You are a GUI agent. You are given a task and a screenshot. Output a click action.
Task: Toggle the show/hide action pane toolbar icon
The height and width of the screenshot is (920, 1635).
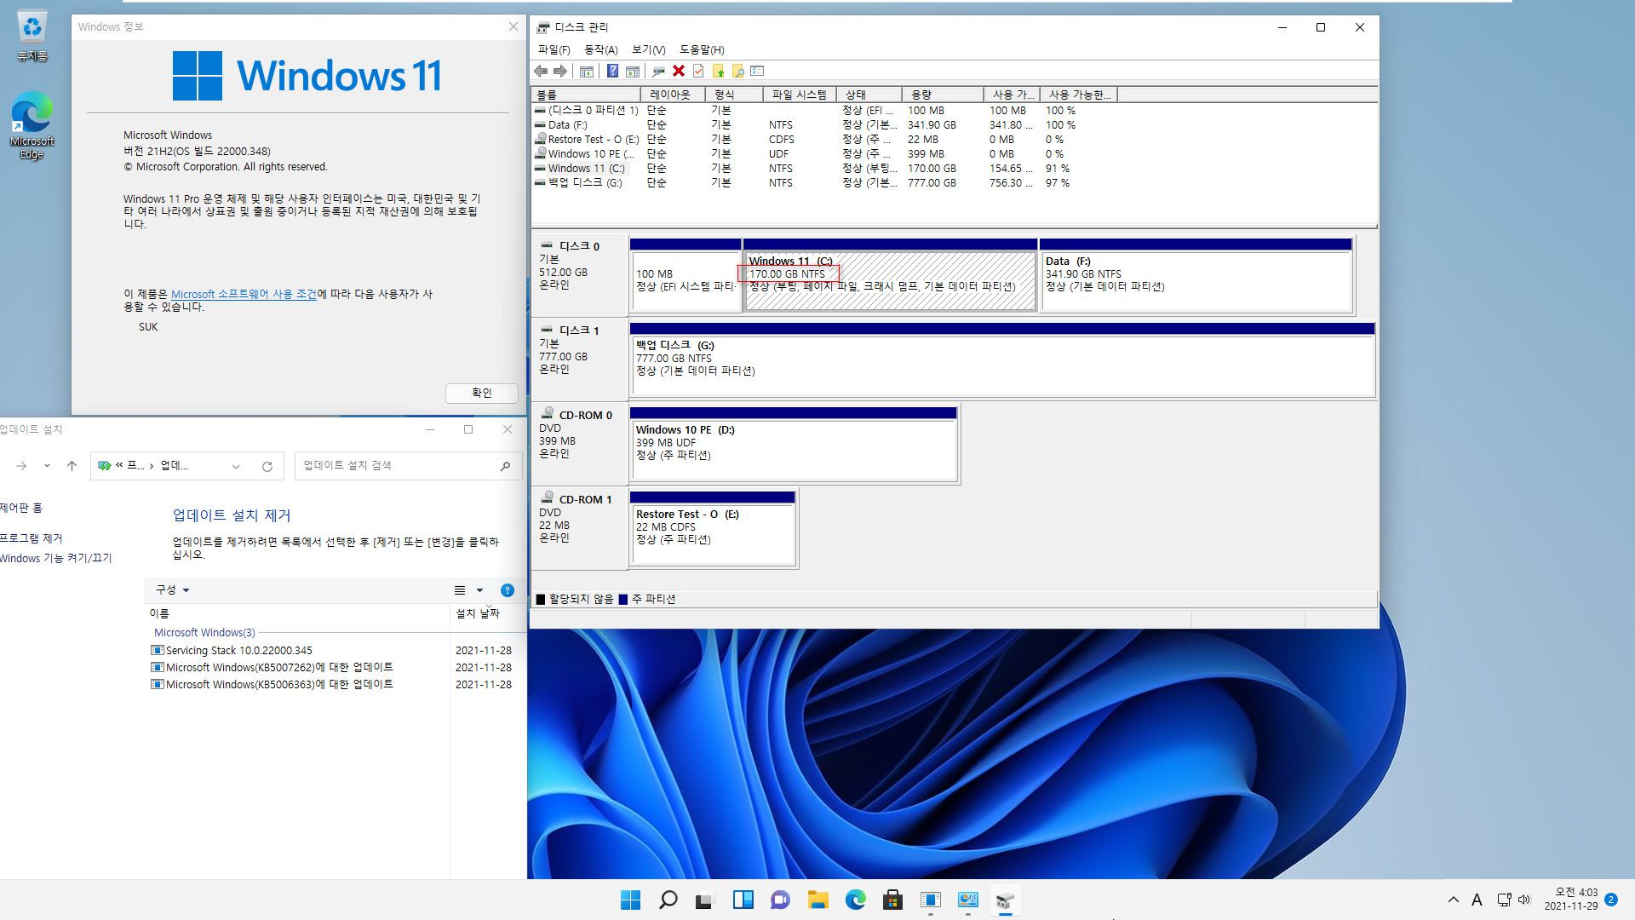[x=633, y=71]
